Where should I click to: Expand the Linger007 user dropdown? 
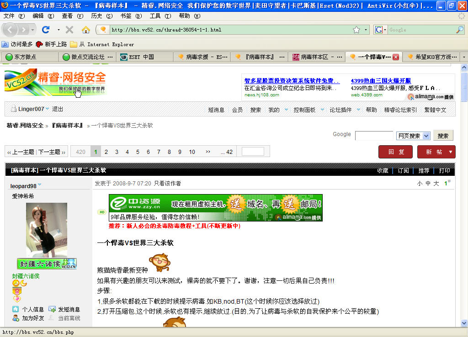[47, 109]
